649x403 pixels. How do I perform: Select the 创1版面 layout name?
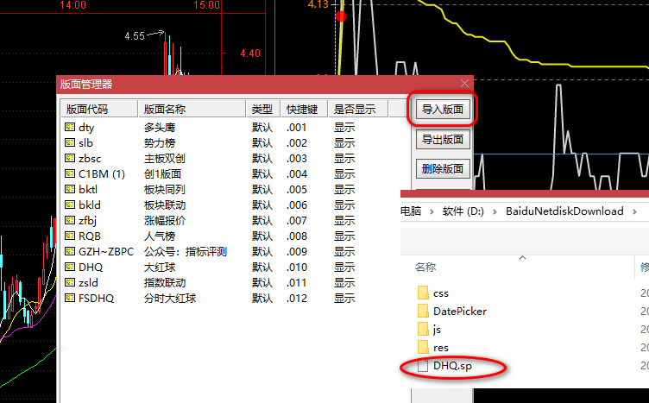pos(162,173)
